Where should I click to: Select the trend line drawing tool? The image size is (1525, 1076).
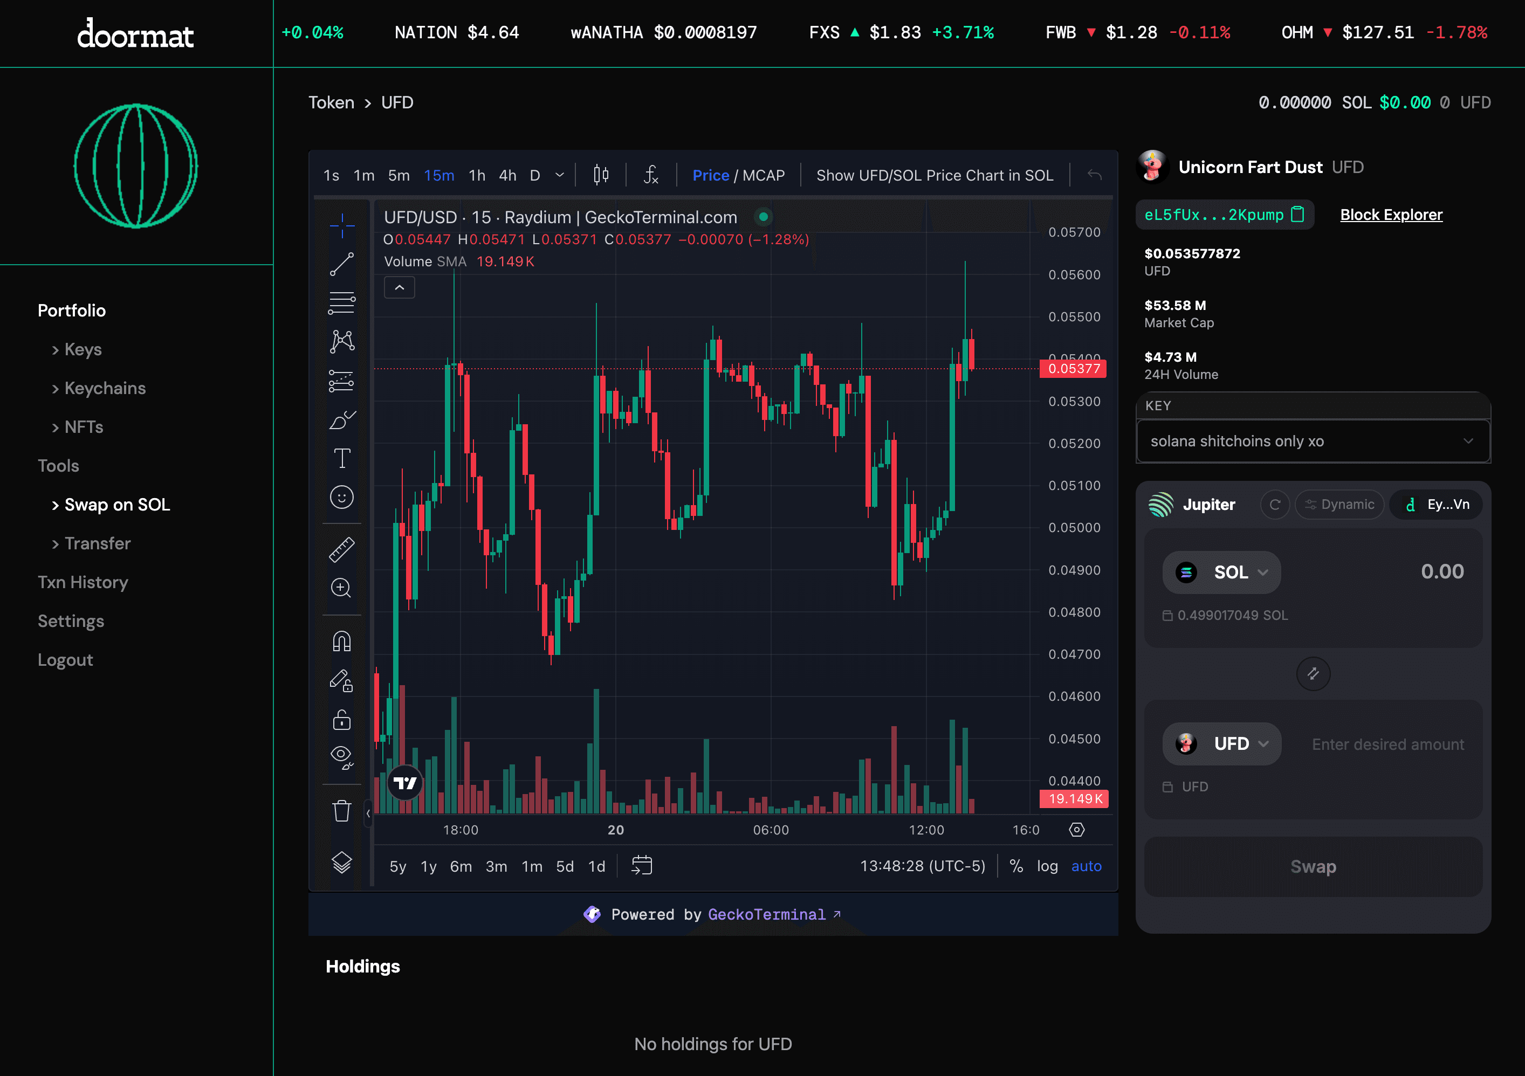(341, 264)
